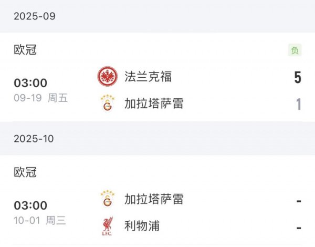The image size is (315, 247).
Task: Open 加拉塔萨雷 from the 10-01 fixture
Action: (x=154, y=199)
